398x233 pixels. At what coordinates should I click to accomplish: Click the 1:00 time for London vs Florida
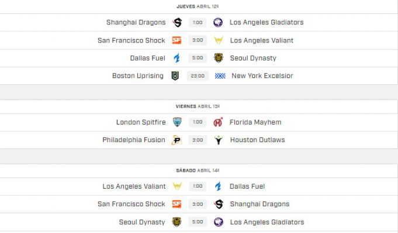(x=198, y=122)
